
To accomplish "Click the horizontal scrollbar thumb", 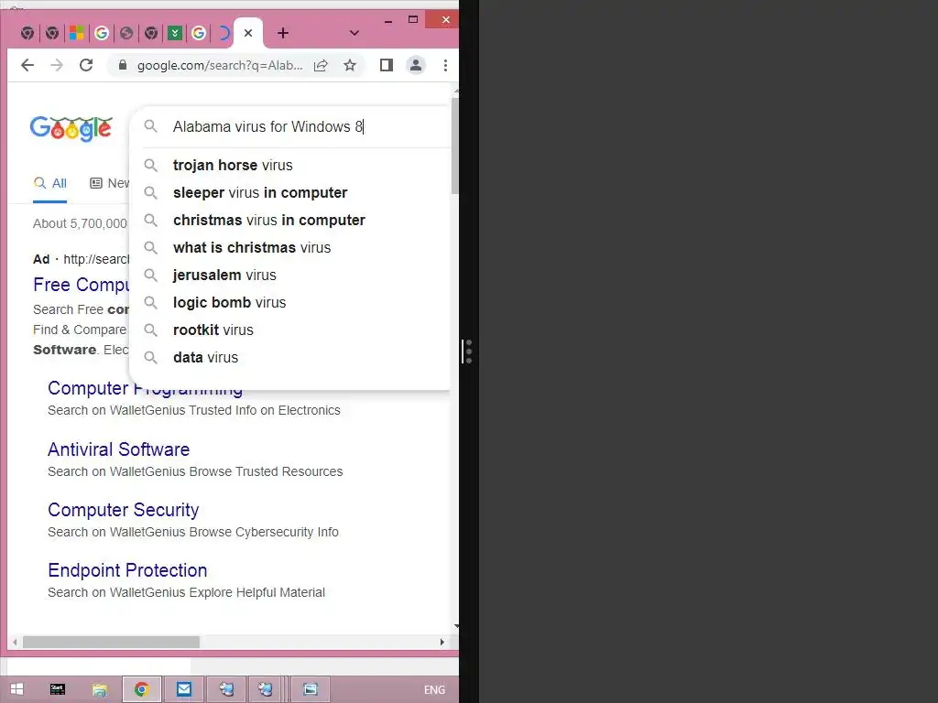I will (x=111, y=642).
